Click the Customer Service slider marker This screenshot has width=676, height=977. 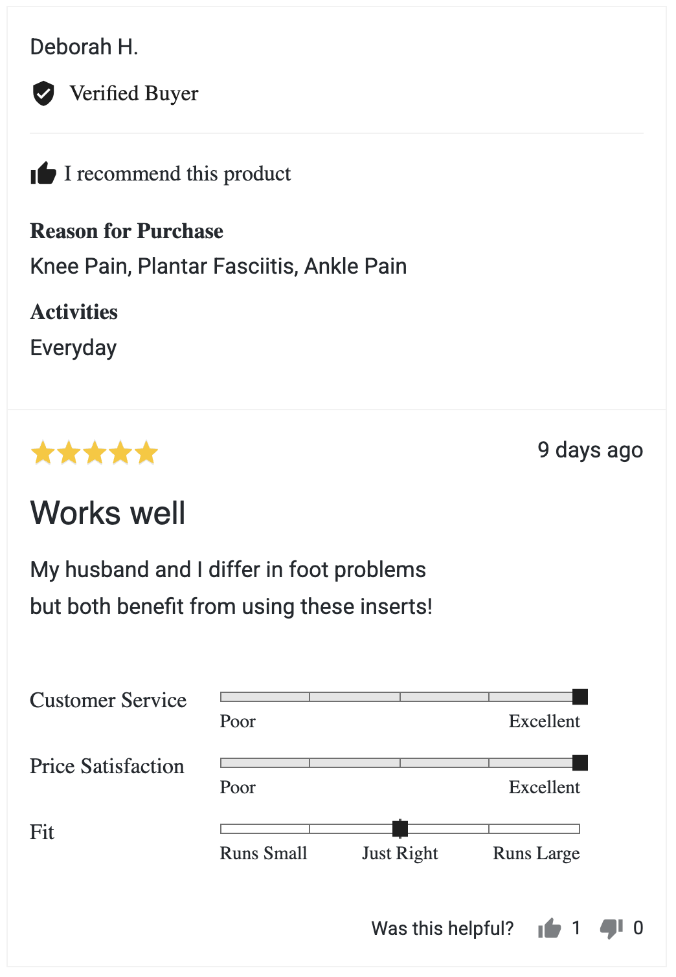tap(580, 697)
